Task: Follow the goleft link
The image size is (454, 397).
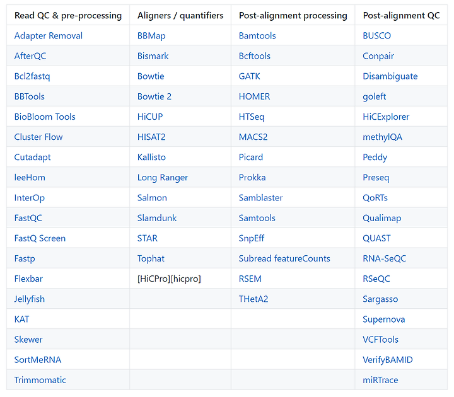Action: [x=375, y=96]
